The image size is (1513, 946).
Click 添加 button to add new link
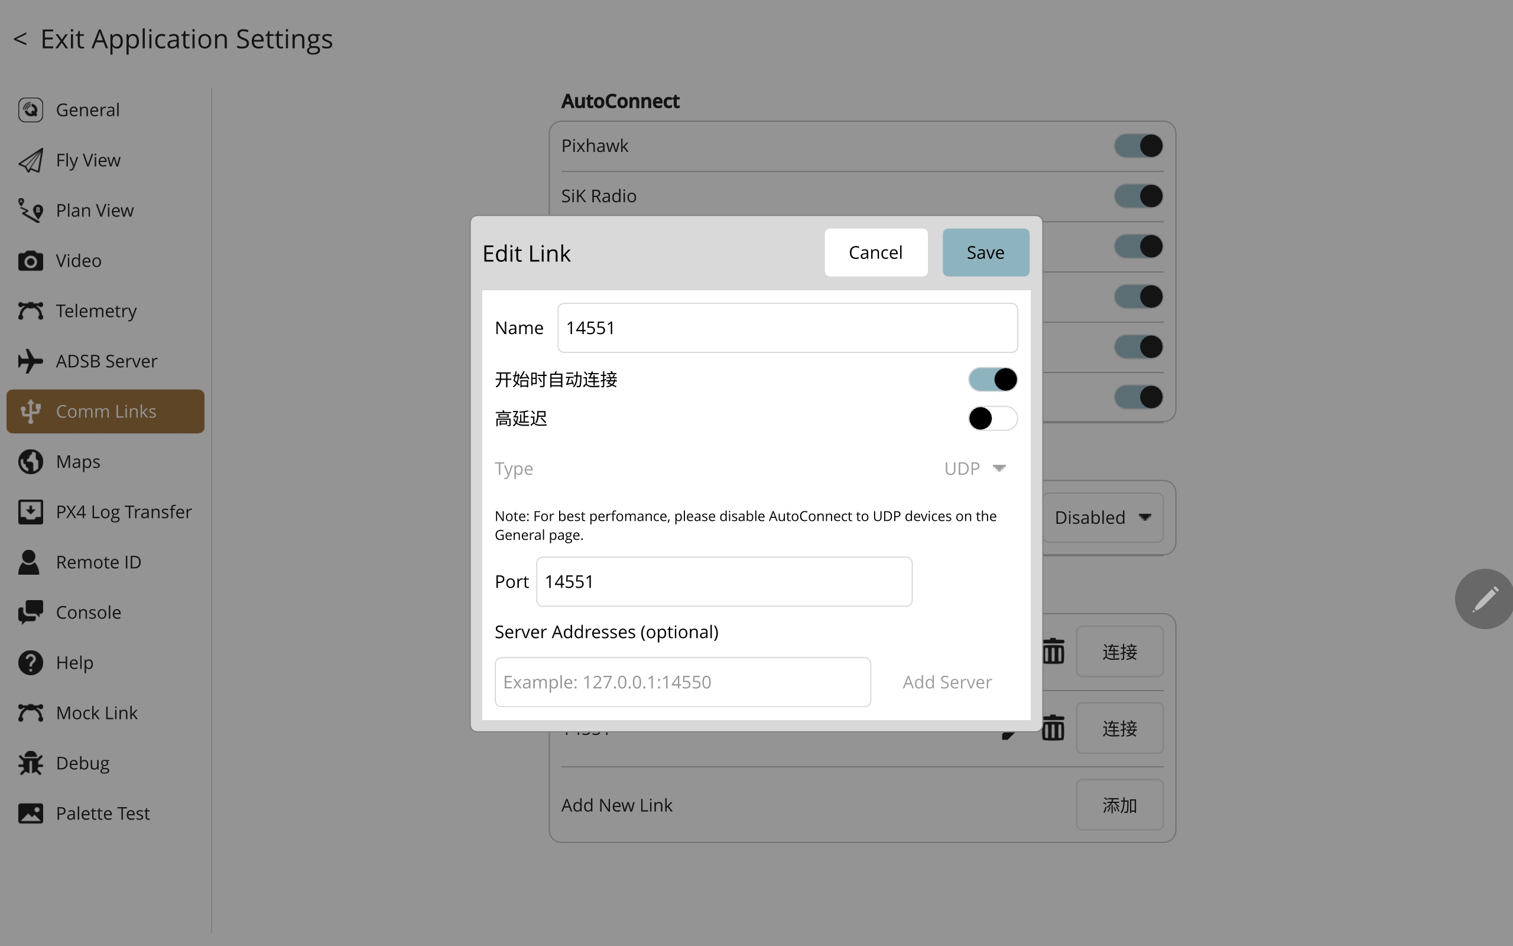(x=1119, y=805)
